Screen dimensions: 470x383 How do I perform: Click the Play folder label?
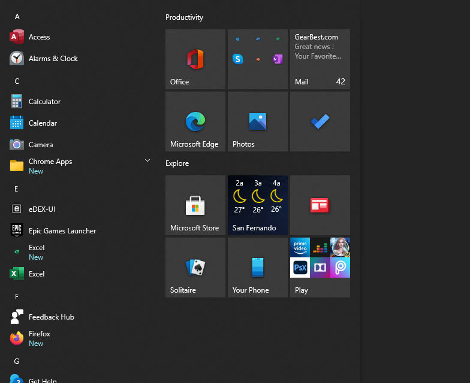[301, 290]
